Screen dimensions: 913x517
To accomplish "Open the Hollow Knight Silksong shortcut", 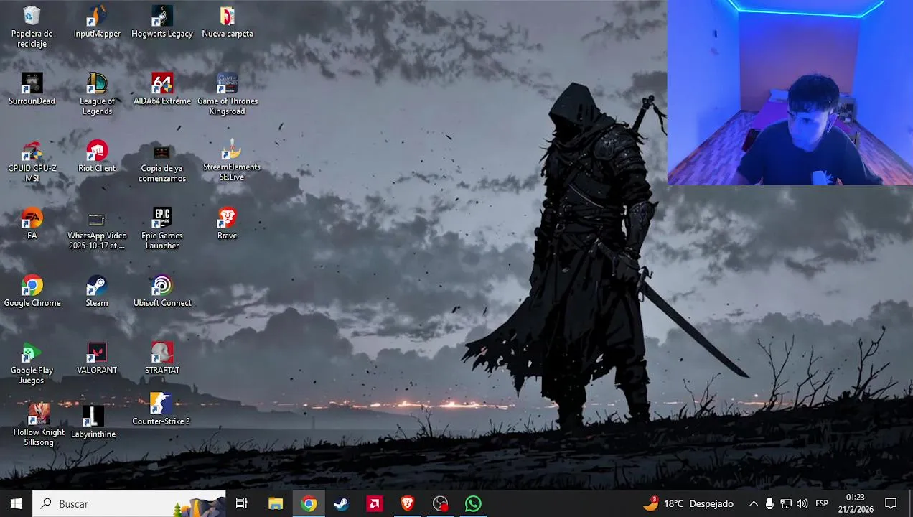I will (x=39, y=425).
